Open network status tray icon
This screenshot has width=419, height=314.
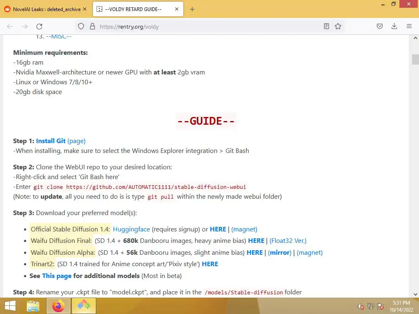click(371, 306)
